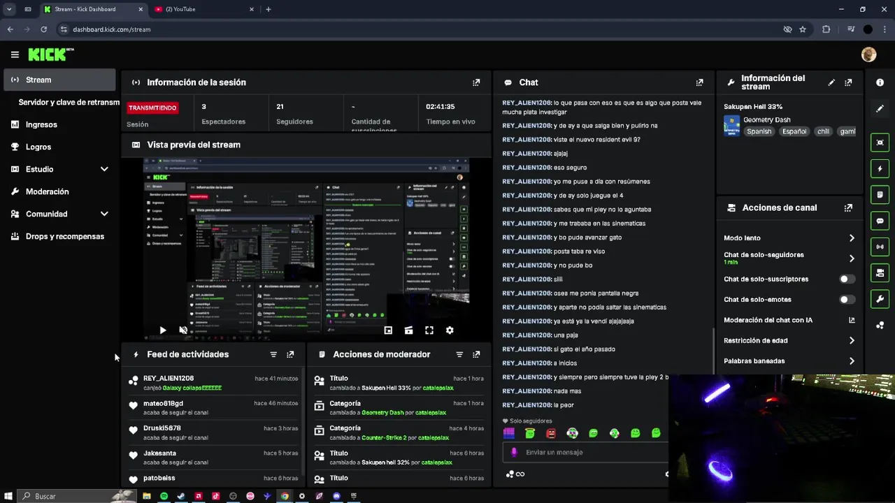Open Ingresos in the sidebar
Image resolution: width=895 pixels, height=503 pixels.
coord(59,124)
